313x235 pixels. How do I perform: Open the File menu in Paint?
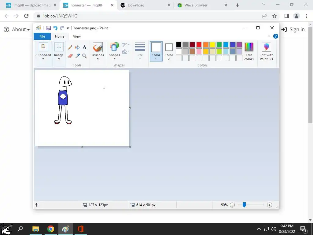[42, 36]
